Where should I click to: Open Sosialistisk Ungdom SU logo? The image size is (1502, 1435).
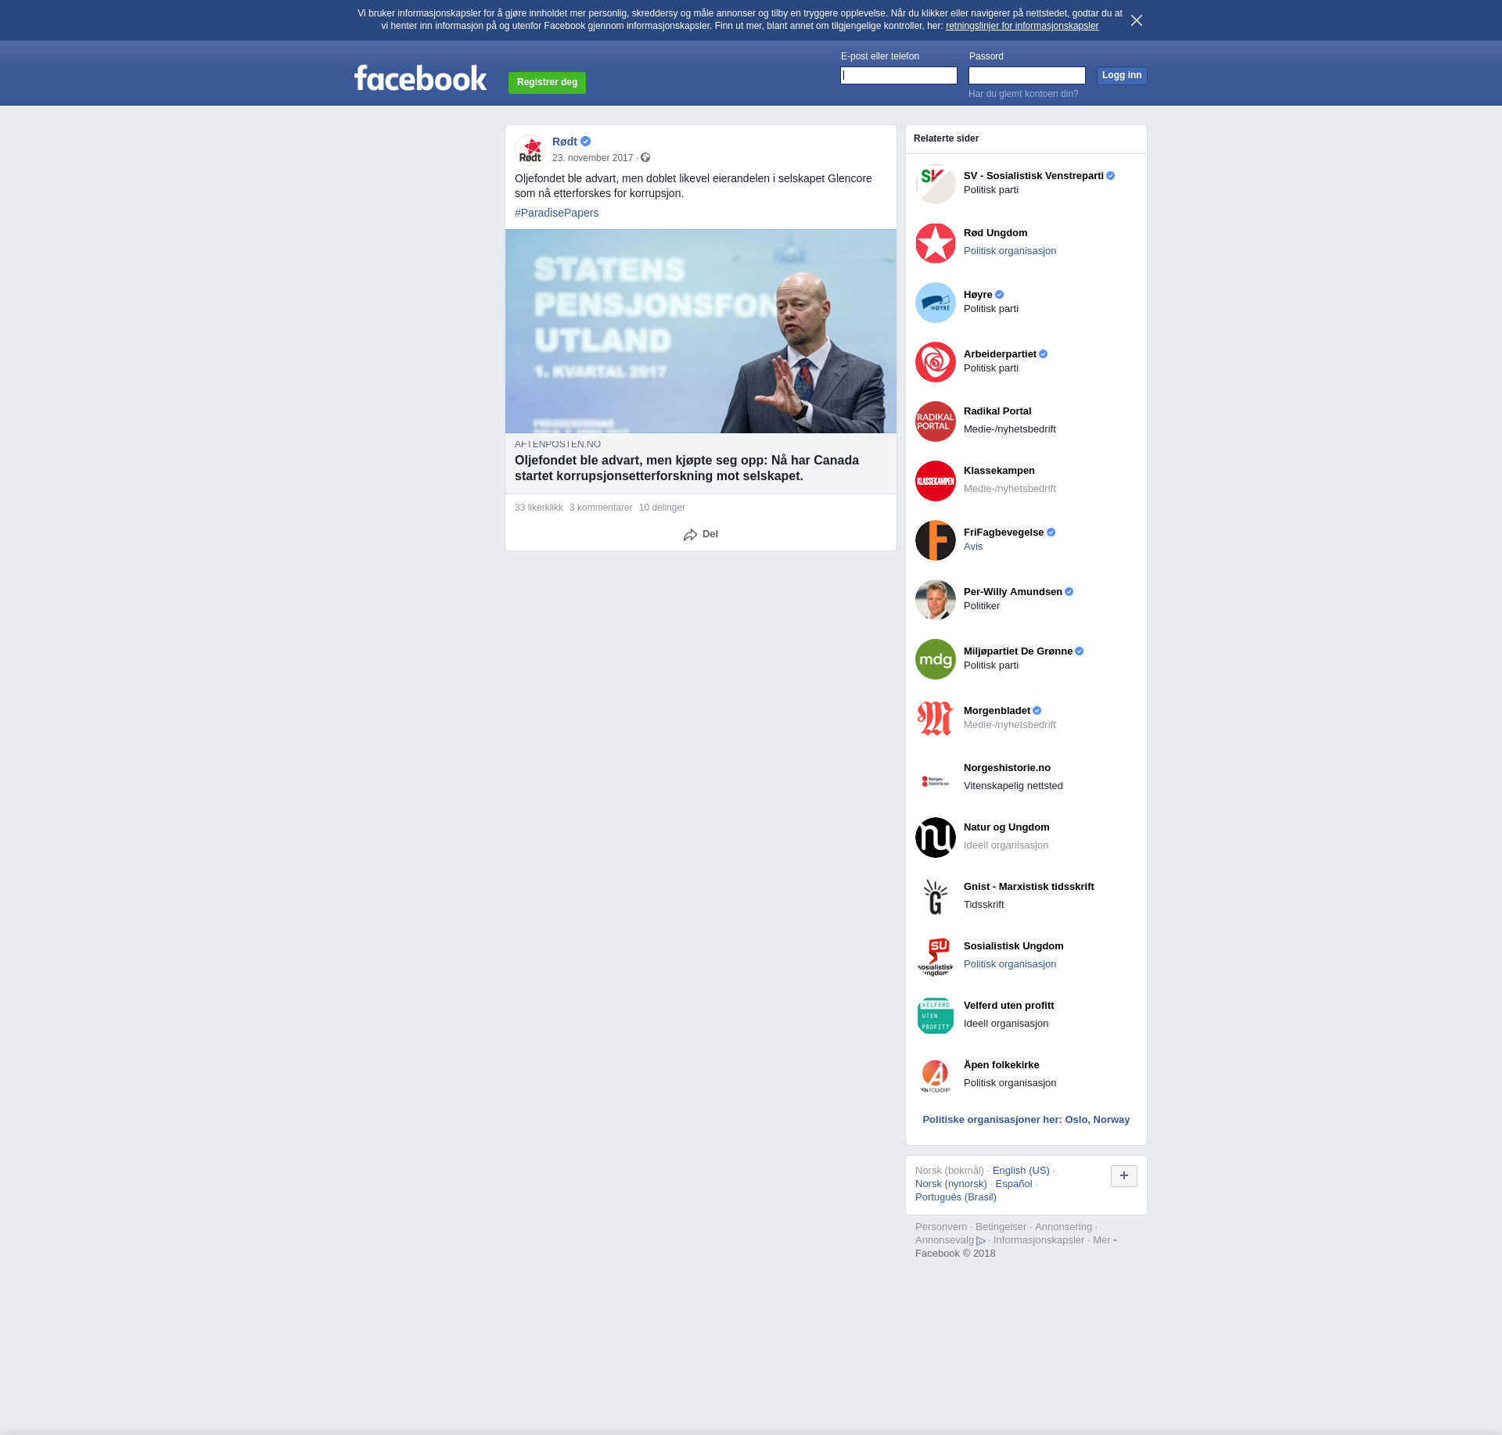[x=936, y=956]
